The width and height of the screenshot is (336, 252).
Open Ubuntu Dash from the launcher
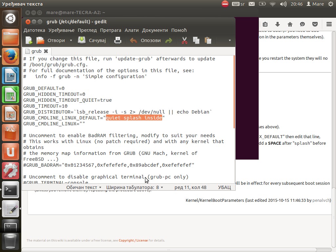point(10,19)
